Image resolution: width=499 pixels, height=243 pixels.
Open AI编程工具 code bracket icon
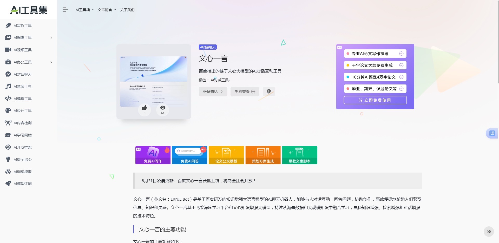(x=8, y=98)
